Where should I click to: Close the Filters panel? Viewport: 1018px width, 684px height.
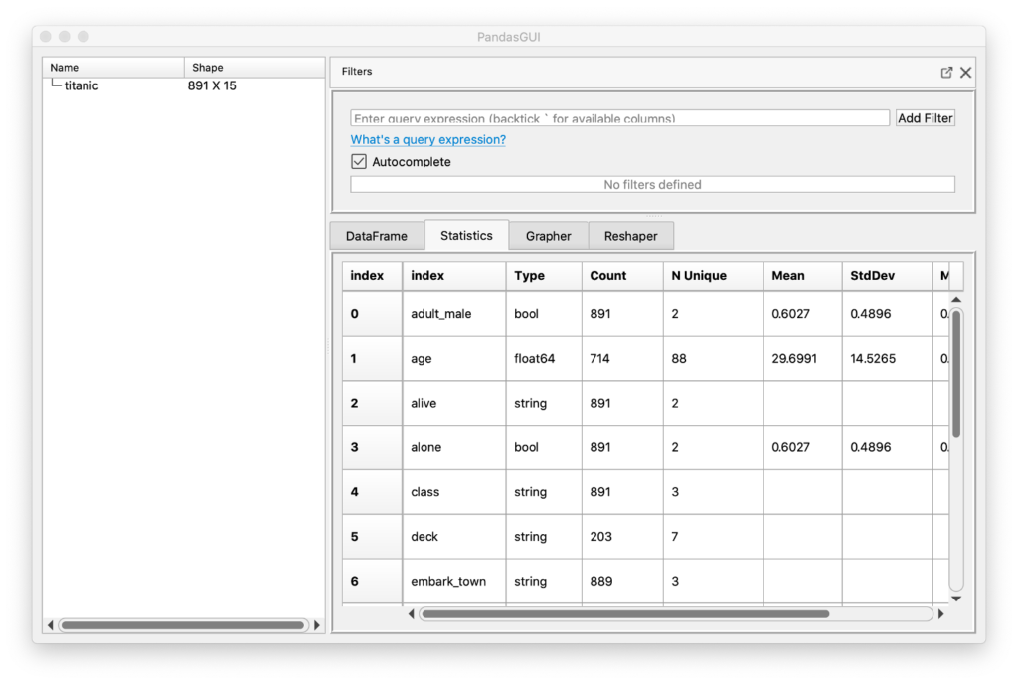(966, 73)
